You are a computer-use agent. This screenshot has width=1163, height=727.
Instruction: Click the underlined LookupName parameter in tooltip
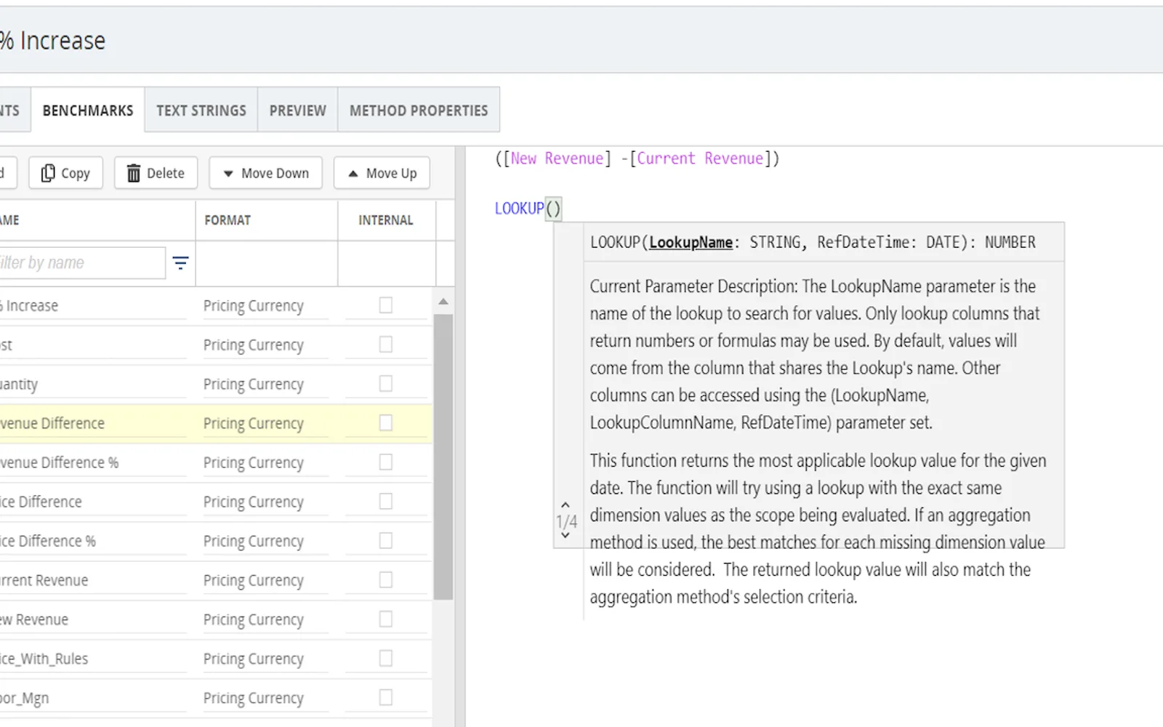point(691,242)
